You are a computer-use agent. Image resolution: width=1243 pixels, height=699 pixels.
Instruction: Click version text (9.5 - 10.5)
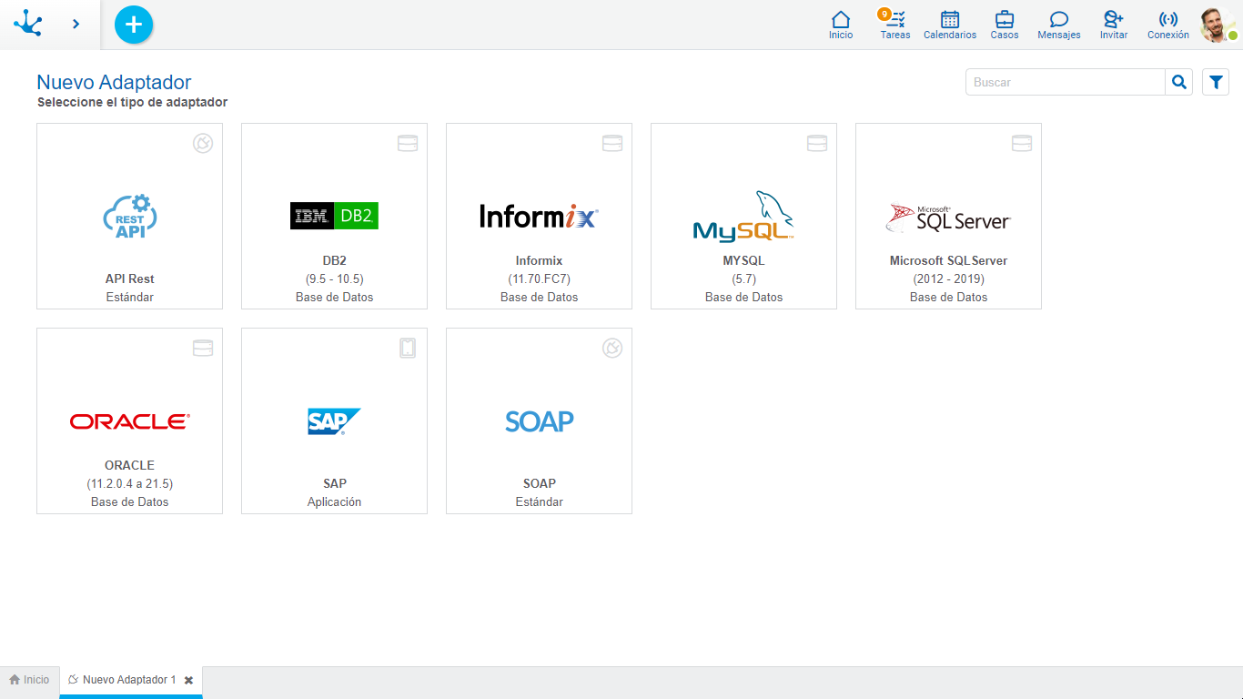[x=335, y=279]
